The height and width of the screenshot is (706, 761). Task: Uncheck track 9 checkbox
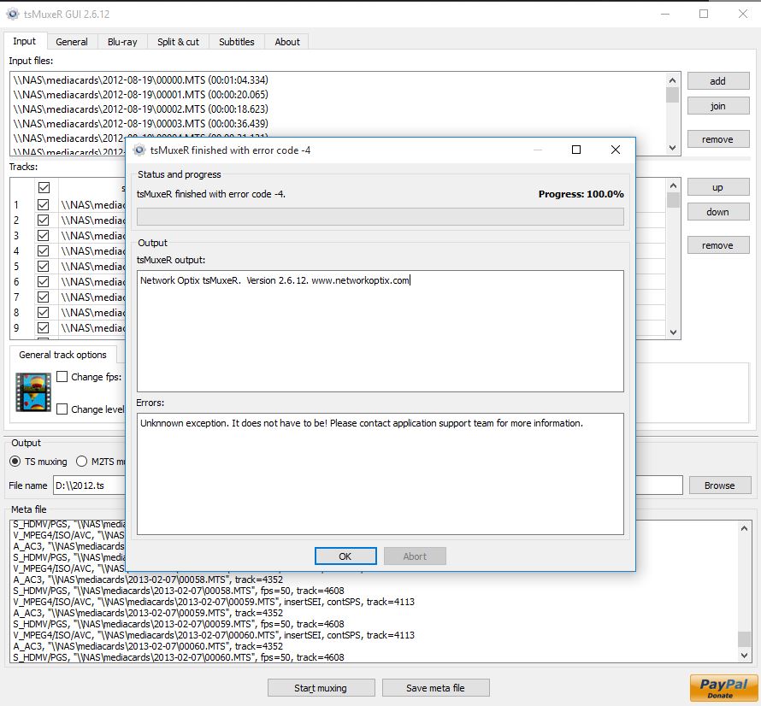pos(44,328)
